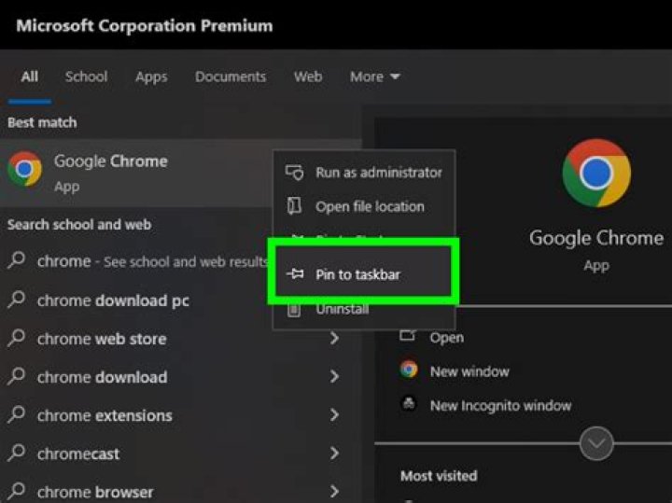The height and width of the screenshot is (503, 672).
Task: Expand the More dropdown menu
Action: pos(375,77)
